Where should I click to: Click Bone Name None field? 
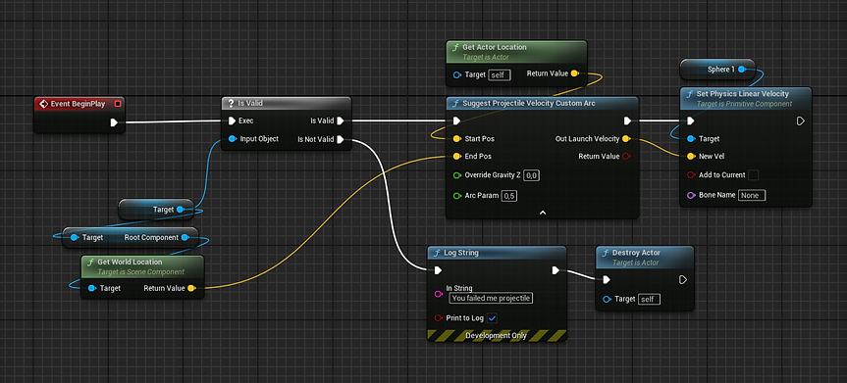point(752,195)
